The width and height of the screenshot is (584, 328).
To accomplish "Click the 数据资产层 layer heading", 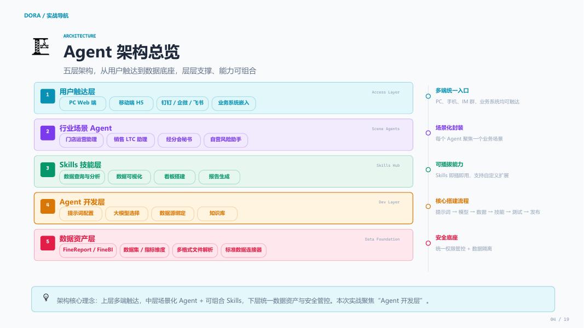I will [x=77, y=238].
